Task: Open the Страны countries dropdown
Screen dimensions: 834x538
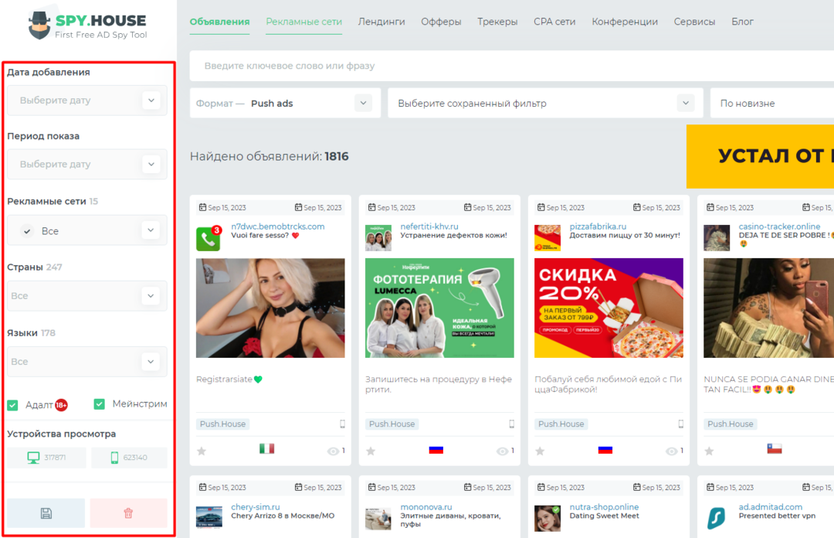Action: 151,296
